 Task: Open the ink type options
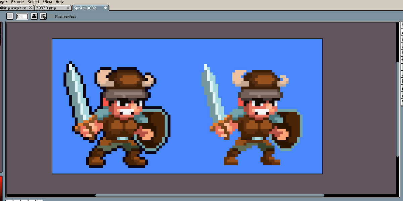click(x=34, y=16)
